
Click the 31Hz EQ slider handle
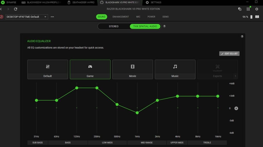coord(36,100)
